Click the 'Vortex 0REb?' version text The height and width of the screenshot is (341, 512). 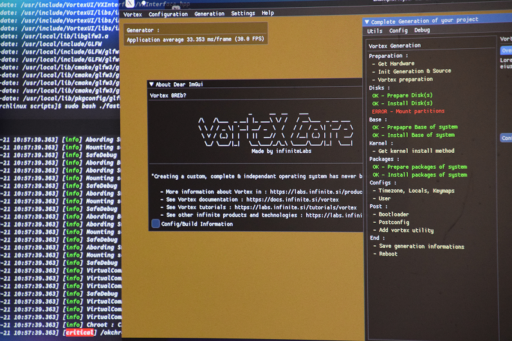(x=168, y=96)
